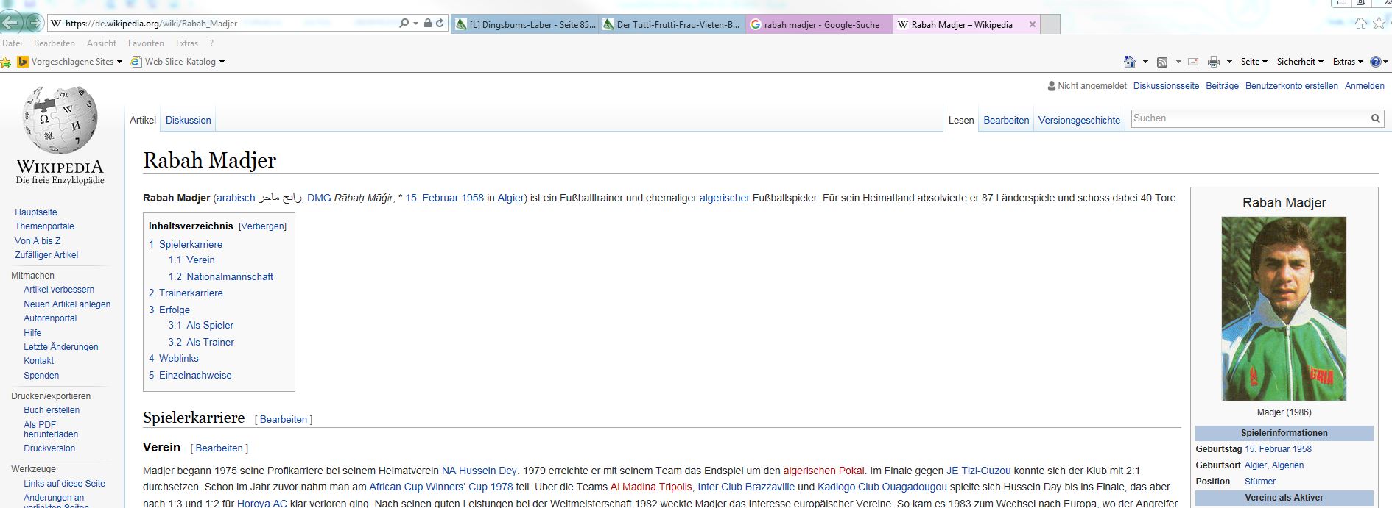Open the blue help question mark icon
Image resolution: width=1392 pixels, height=508 pixels.
point(1374,62)
